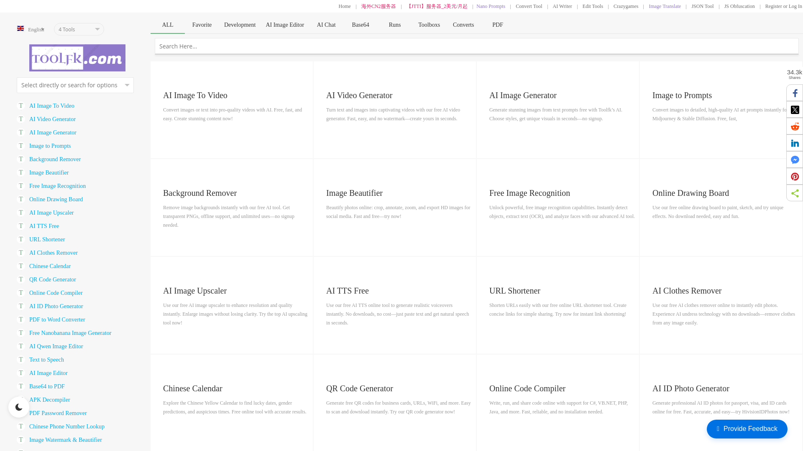
Task: Expand 'Select directly or search' dropdown
Action: pyautogui.click(x=75, y=85)
